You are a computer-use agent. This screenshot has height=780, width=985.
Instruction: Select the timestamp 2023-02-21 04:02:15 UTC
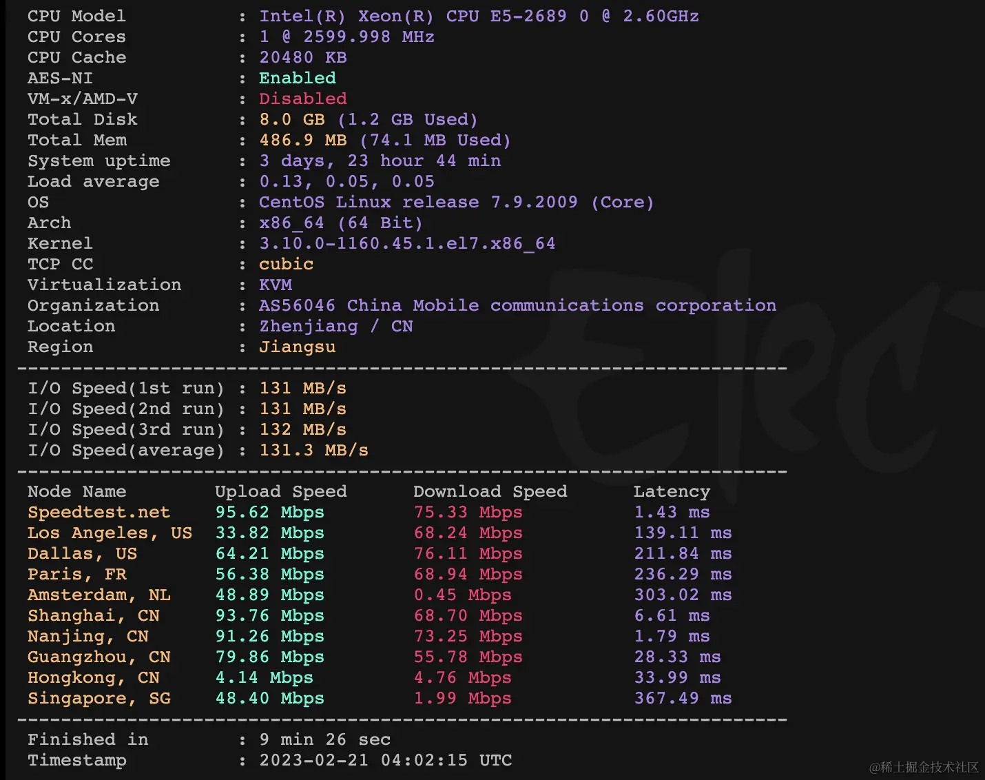pyautogui.click(x=385, y=760)
